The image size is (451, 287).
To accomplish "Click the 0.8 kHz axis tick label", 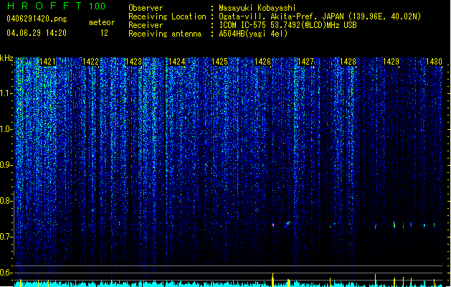I will [x=6, y=201].
